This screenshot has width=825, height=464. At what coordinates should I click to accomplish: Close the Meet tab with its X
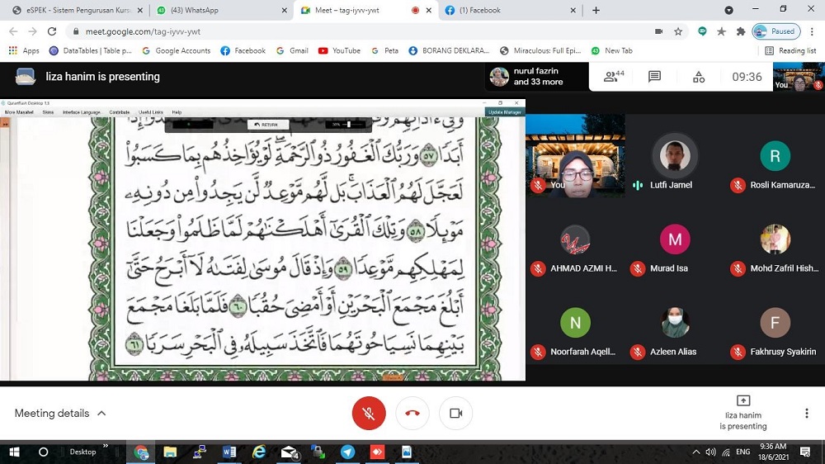429,10
